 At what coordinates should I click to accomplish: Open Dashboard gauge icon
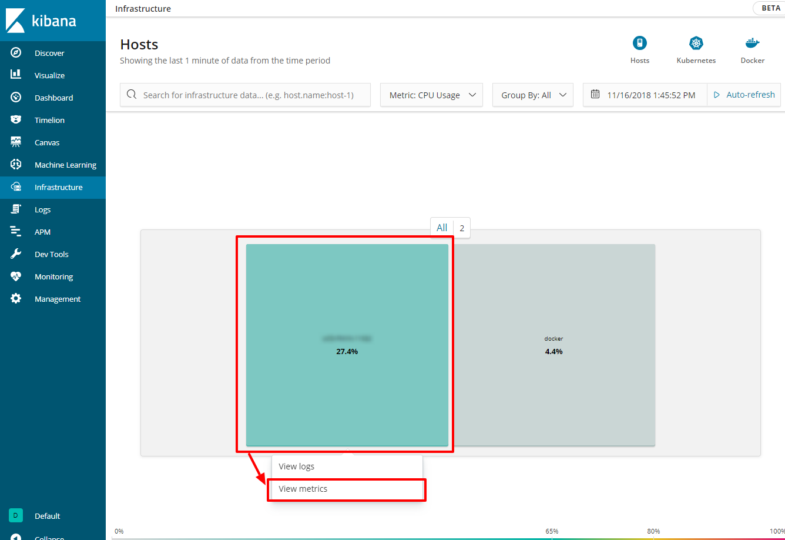(16, 98)
